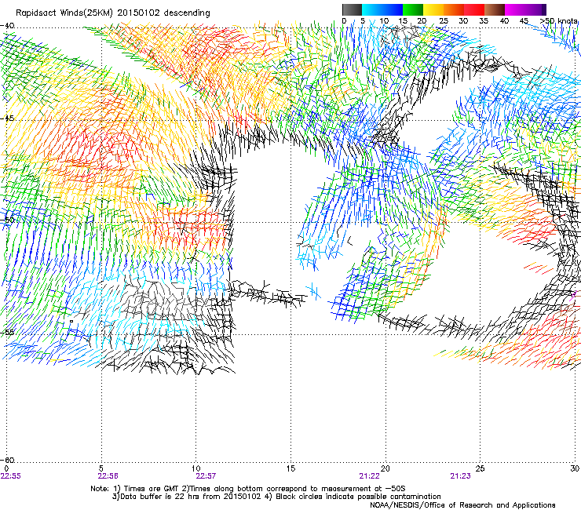581x510 pixels.
Task: Click the green 15–20 knots legend segment
Action: pos(413,9)
